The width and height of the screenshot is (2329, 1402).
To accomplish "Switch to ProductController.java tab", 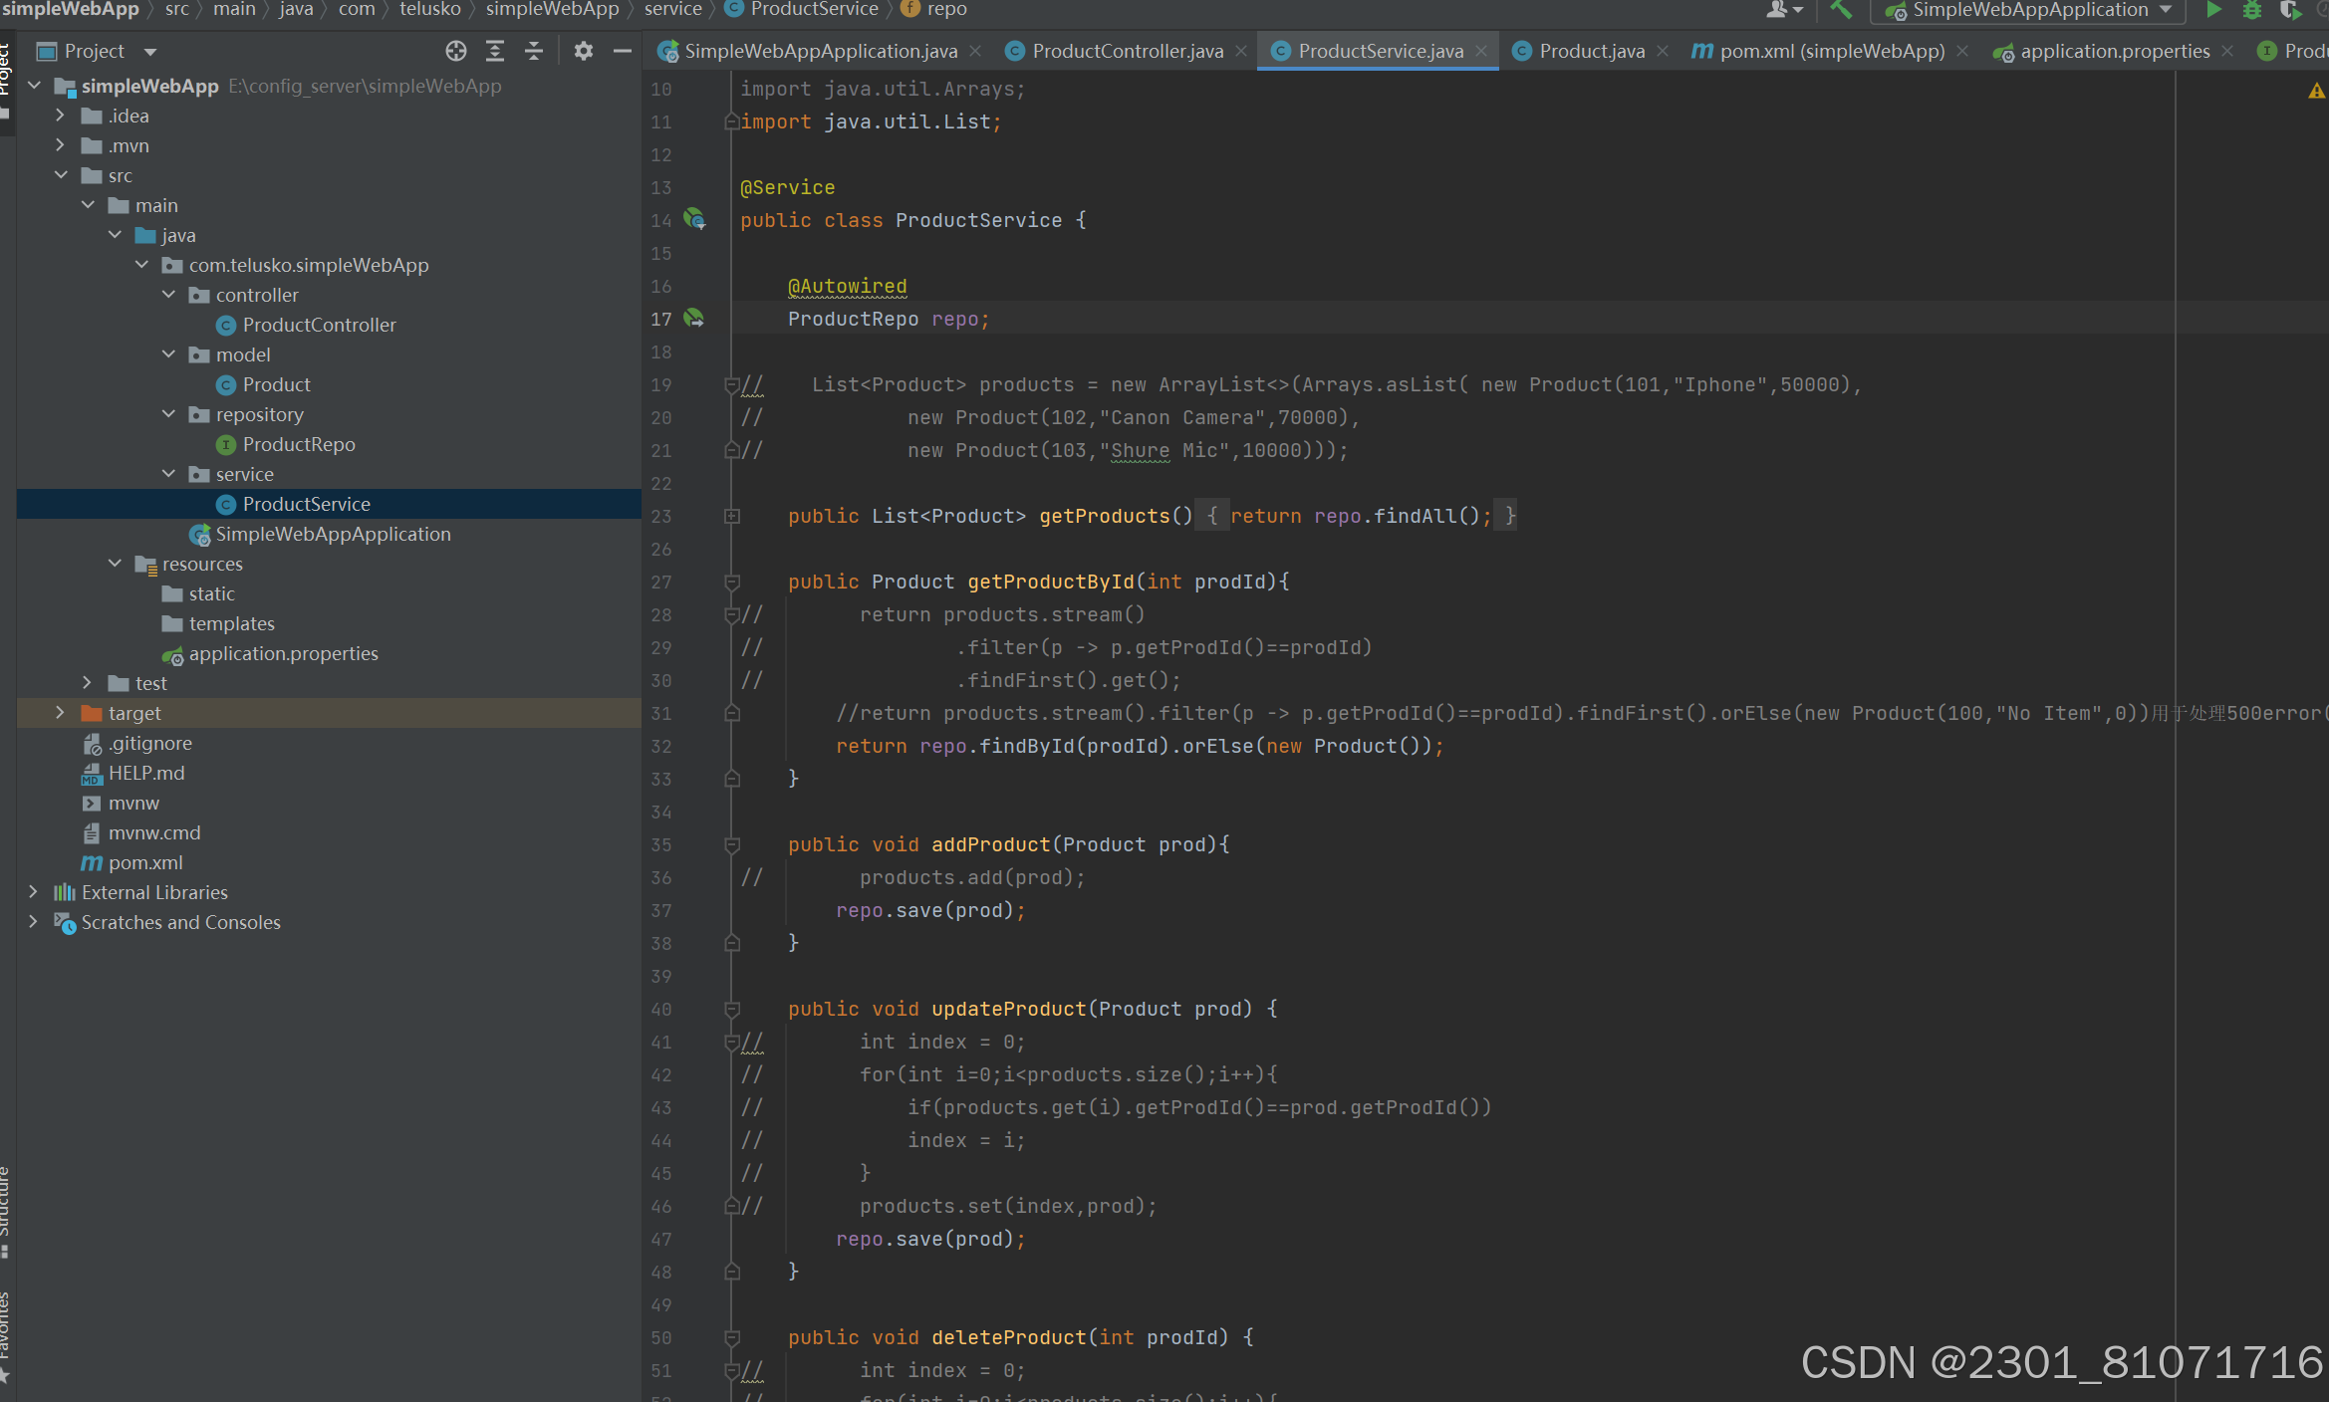I will [x=1127, y=51].
